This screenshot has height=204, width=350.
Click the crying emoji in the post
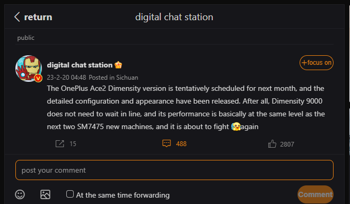click(236, 126)
